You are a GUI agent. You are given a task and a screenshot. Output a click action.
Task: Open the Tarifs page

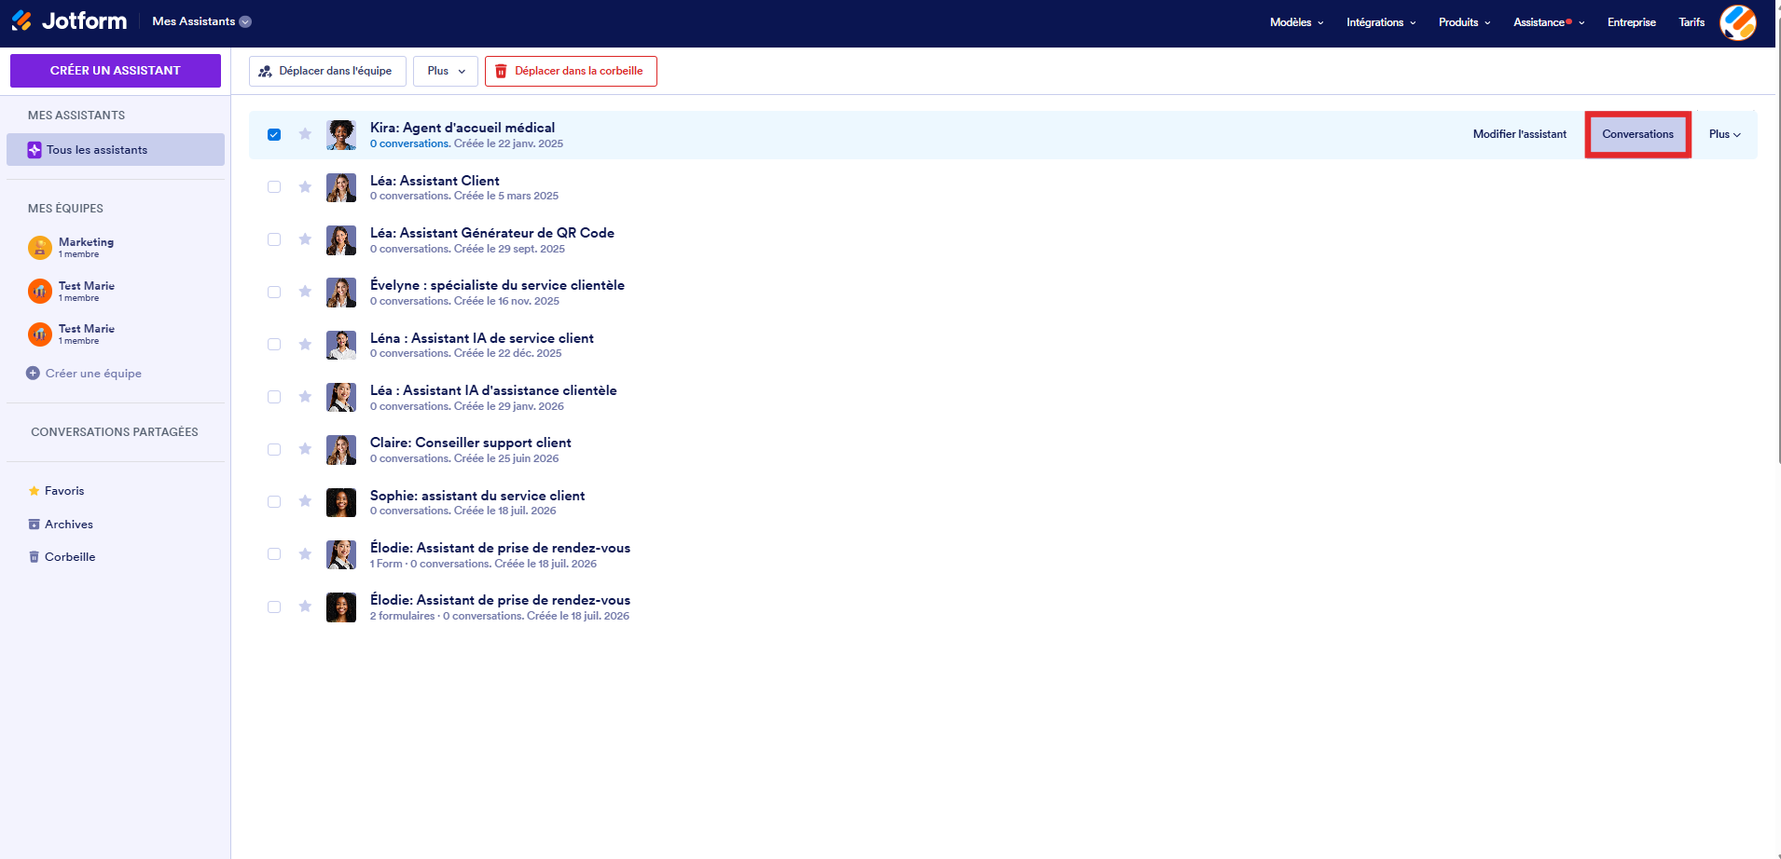(x=1691, y=22)
